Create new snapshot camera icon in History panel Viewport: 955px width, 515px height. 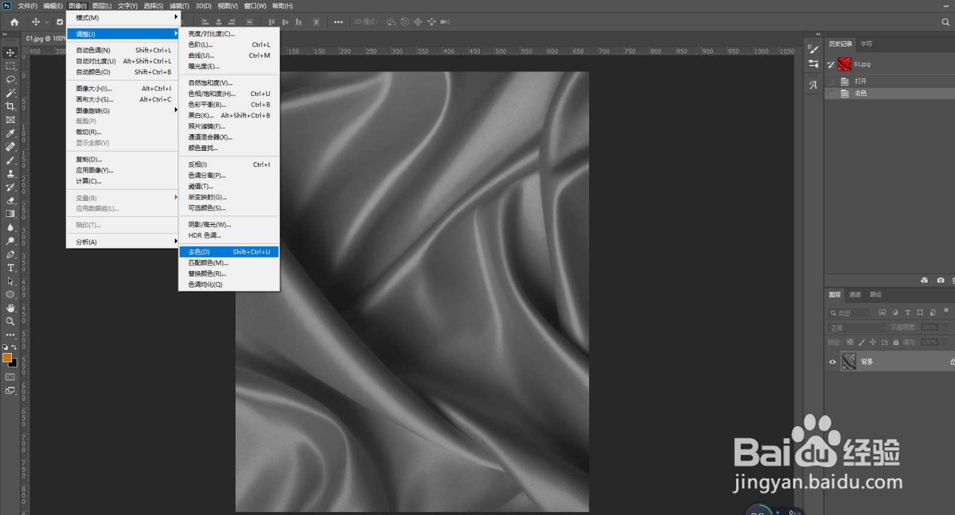(941, 280)
